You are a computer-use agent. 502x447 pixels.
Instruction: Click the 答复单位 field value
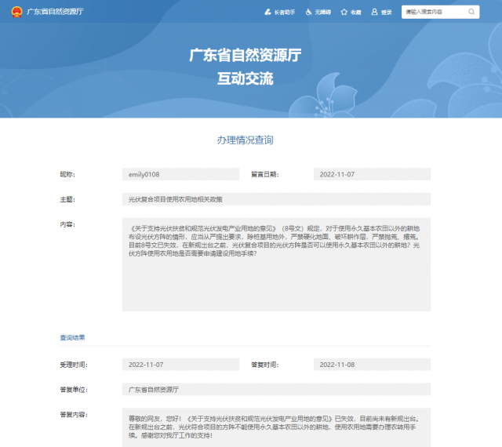tap(276, 389)
